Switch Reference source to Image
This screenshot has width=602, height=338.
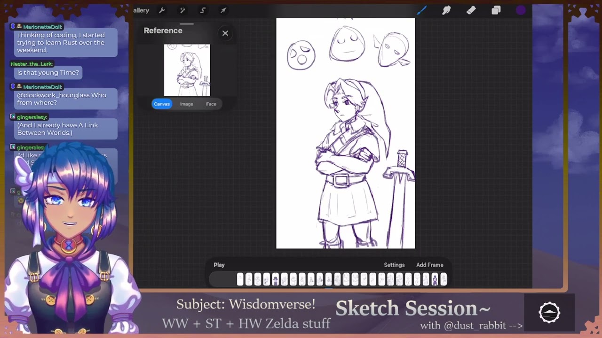[x=186, y=104]
